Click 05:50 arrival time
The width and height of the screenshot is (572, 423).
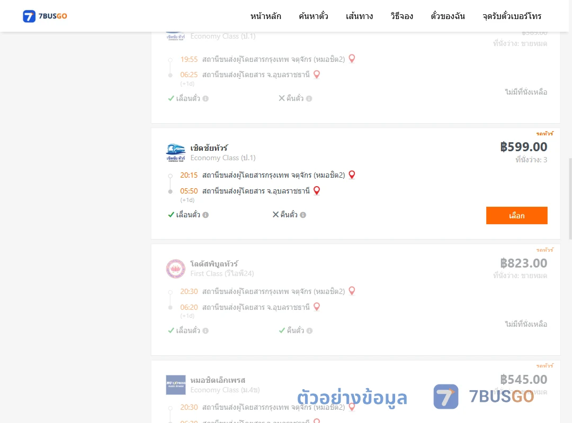[x=189, y=191]
